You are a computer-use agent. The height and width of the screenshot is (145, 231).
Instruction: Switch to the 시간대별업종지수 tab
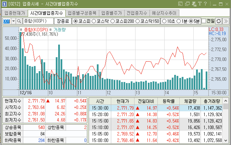coord(47,13)
